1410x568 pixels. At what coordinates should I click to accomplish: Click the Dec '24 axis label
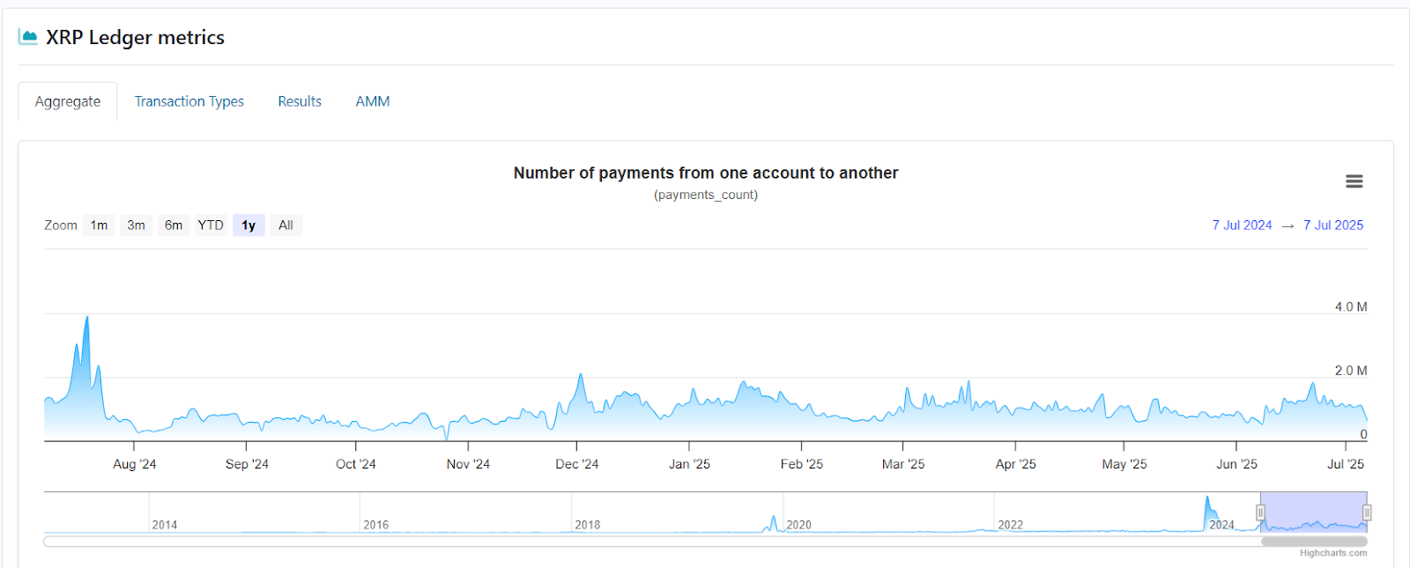(577, 464)
